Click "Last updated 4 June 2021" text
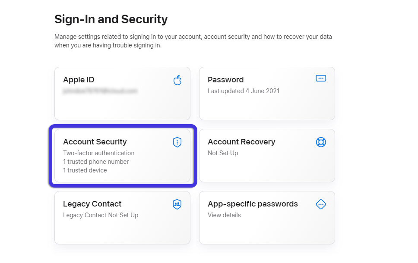This screenshot has width=418, height=263. coord(244,91)
